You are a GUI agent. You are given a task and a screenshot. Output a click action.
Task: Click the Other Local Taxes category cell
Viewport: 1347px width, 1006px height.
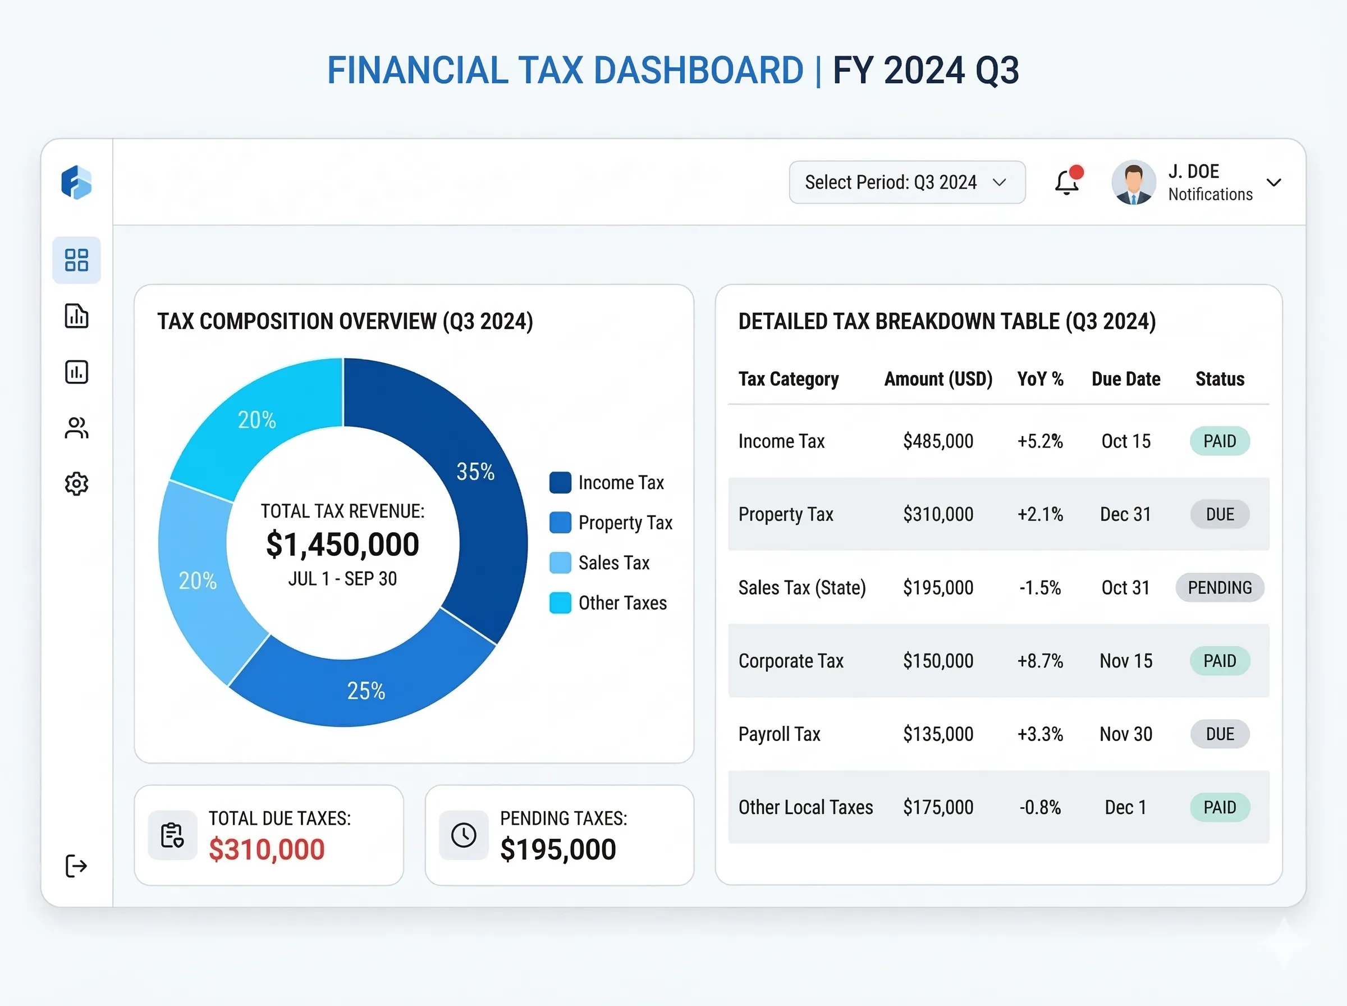805,807
